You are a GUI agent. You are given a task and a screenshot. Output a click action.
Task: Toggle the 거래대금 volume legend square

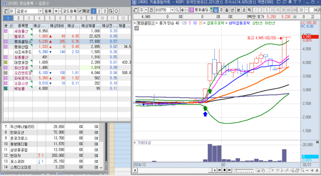coord(135,143)
